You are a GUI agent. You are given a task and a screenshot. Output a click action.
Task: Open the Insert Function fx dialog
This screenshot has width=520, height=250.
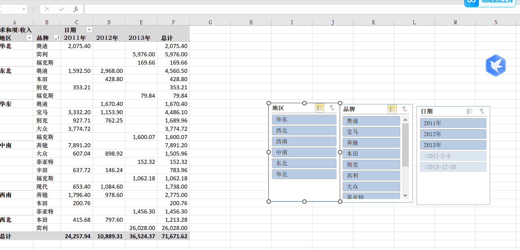76,9
